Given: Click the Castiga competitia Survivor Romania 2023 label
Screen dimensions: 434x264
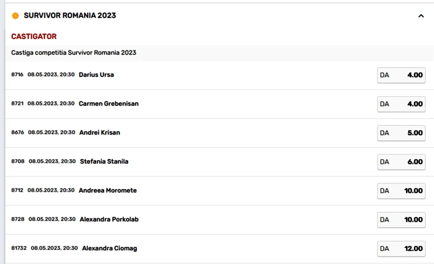Looking at the screenshot, I should [x=74, y=53].
